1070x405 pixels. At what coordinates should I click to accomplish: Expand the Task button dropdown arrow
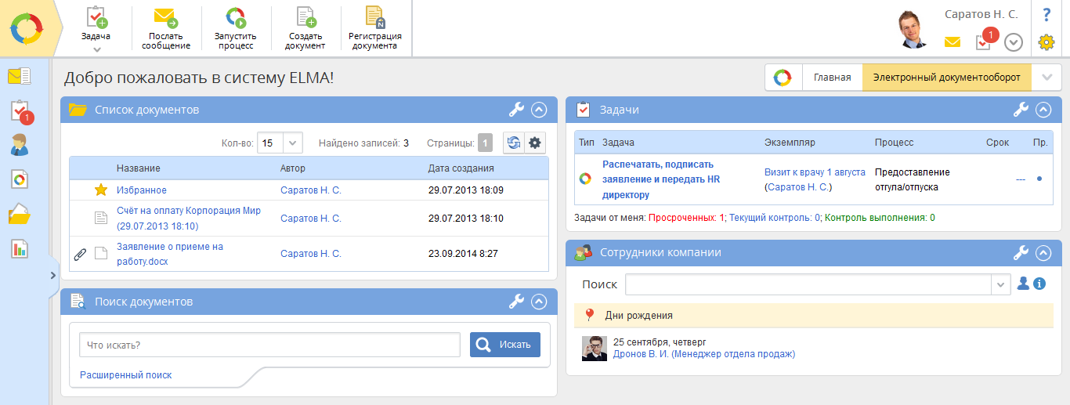point(96,49)
